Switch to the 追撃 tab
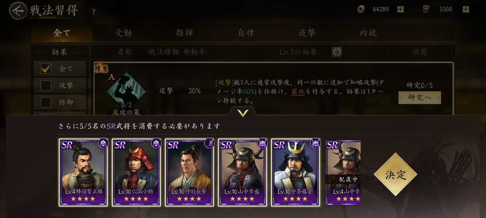The width and height of the screenshot is (486, 218). point(307,33)
